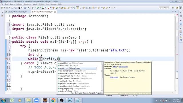This screenshot has height=103, width=183.
Task: Click the Search flashlight toolbar icon
Action: tap(69, 8)
